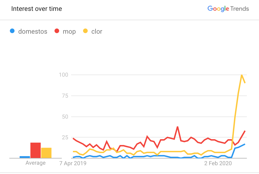Select the domestos legend label

point(33,32)
